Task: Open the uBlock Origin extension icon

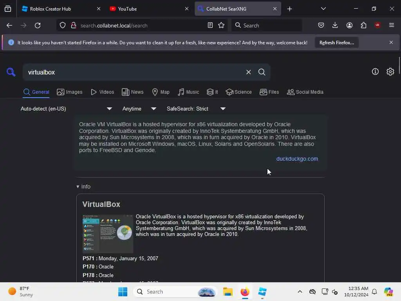Action: pos(378,25)
